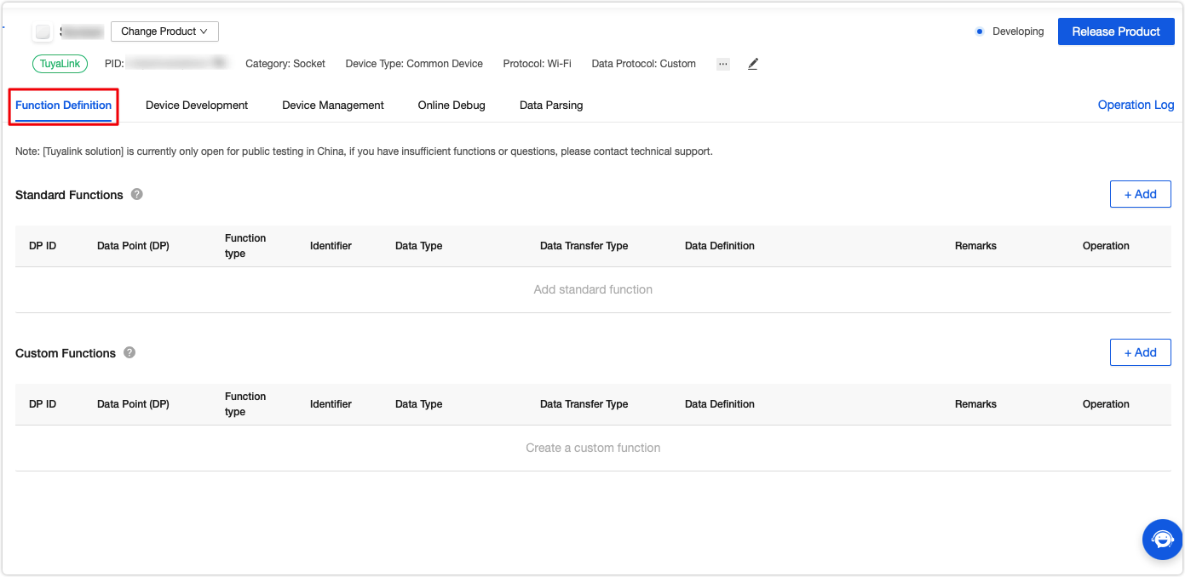This screenshot has width=1185, height=577.
Task: Click the 'Create a custom function' placeholder
Action: coord(593,448)
